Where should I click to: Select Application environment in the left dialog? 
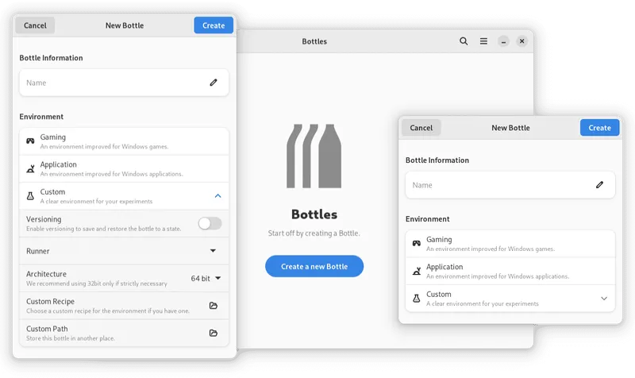pyautogui.click(x=124, y=168)
